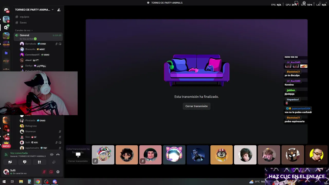
Task: Undeafen Sulli's headphones
Action: point(51,172)
